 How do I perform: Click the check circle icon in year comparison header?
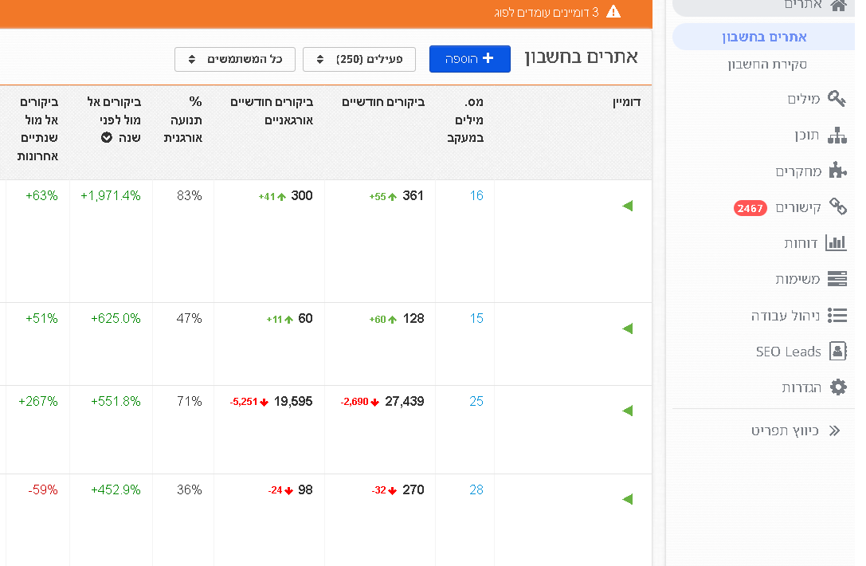click(x=107, y=138)
